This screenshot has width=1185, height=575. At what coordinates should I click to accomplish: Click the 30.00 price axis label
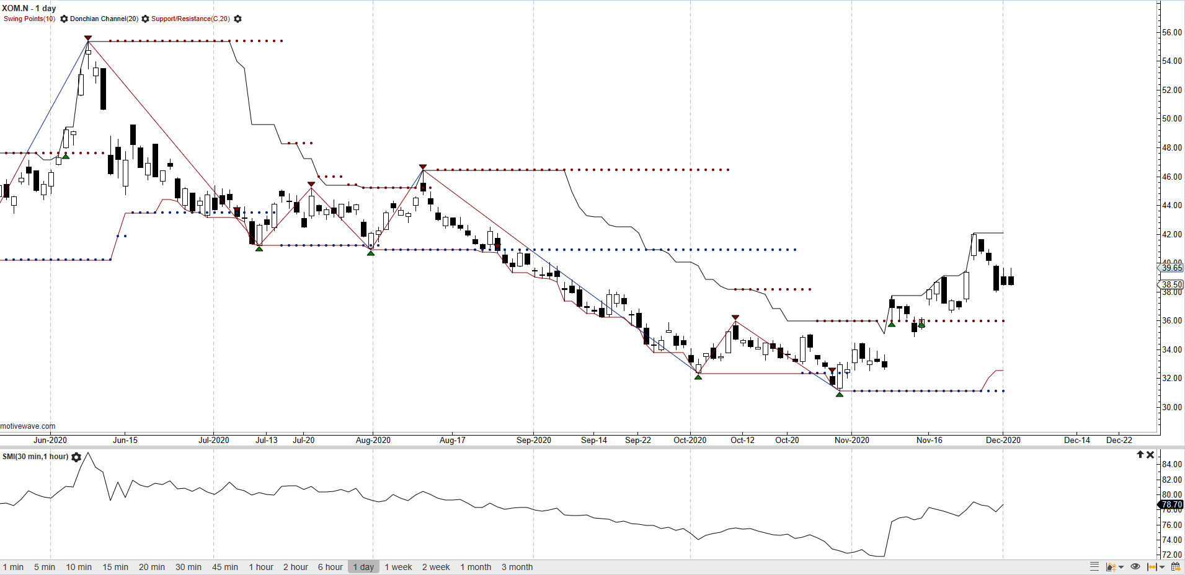click(1172, 407)
